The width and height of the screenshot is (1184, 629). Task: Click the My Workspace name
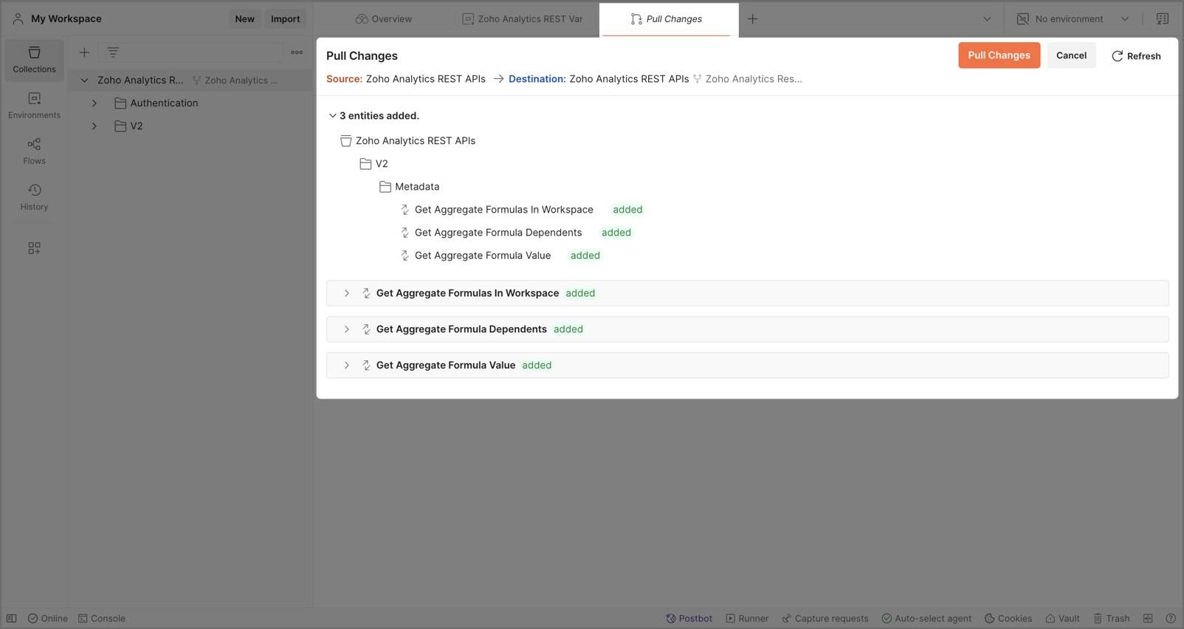tap(66, 19)
